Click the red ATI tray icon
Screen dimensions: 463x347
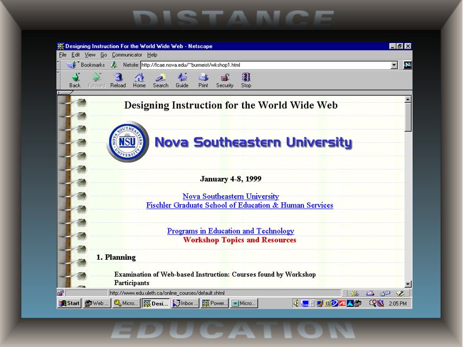pos(343,303)
